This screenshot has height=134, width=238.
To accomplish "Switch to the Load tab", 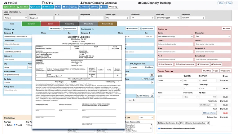I will point(12,24).
